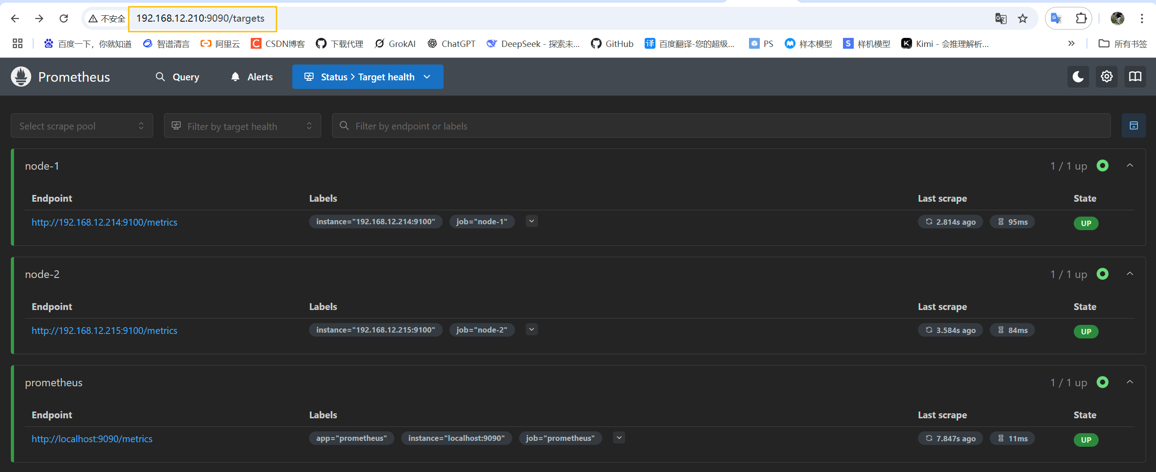Open Google Translate extension icon
The height and width of the screenshot is (472, 1156).
point(1056,19)
